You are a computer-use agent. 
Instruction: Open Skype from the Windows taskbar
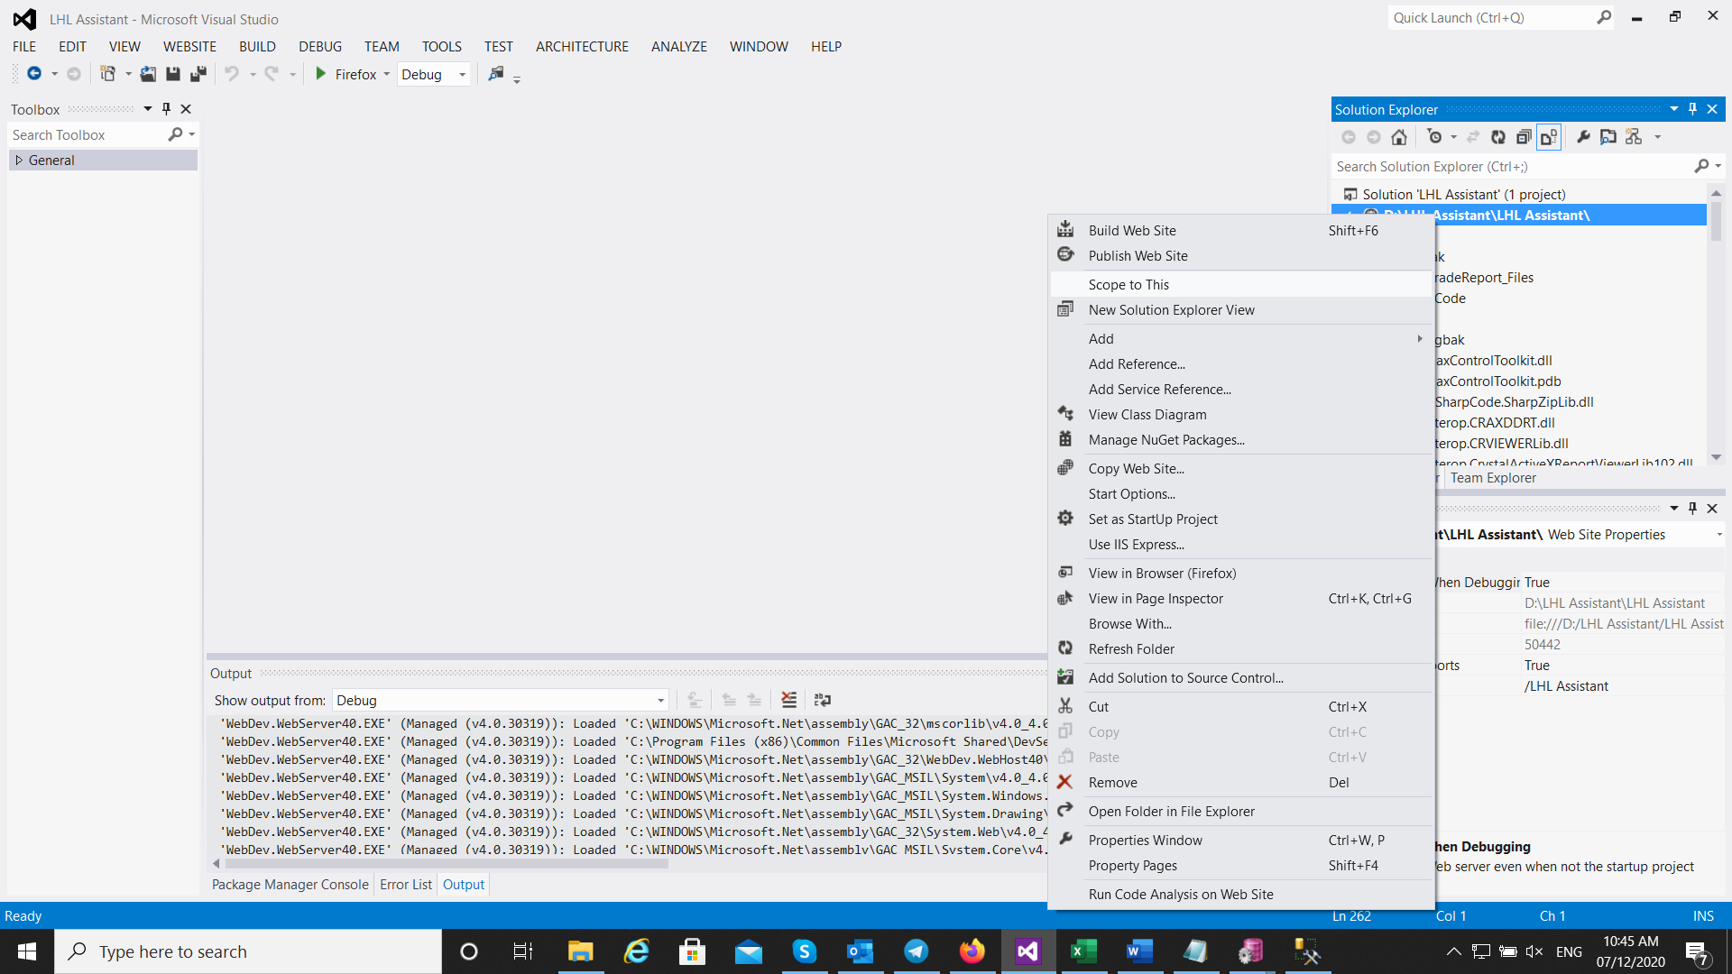click(805, 951)
